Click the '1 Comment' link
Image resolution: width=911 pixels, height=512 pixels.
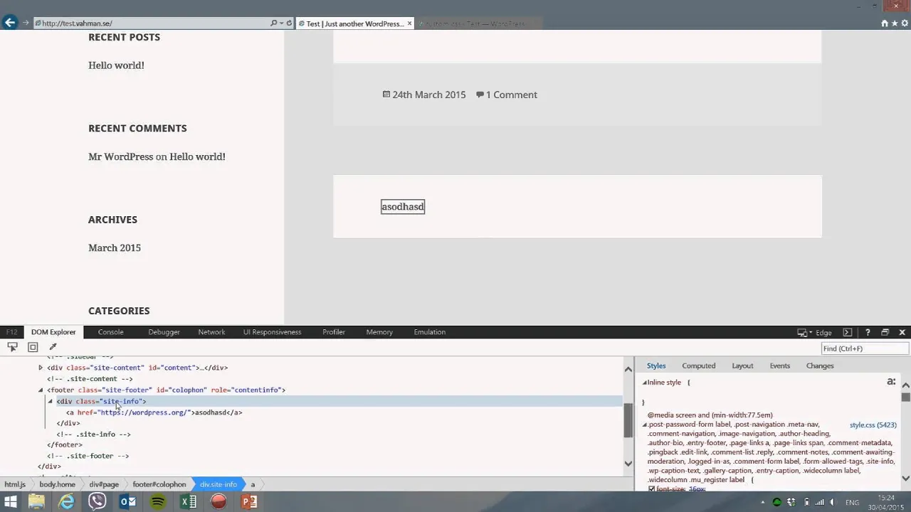coord(511,95)
